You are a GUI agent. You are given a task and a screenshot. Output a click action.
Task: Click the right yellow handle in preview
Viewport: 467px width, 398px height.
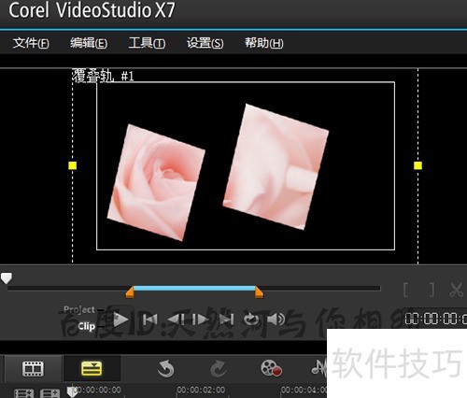417,165
